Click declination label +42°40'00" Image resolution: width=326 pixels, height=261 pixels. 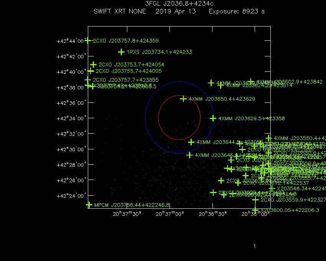[71, 72]
